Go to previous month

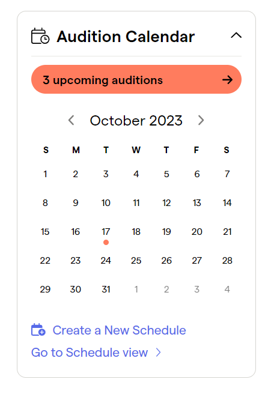pyautogui.click(x=72, y=120)
